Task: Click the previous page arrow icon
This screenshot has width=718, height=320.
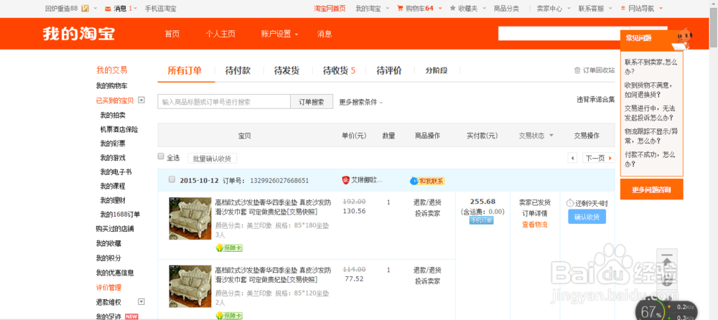Action: (x=572, y=159)
